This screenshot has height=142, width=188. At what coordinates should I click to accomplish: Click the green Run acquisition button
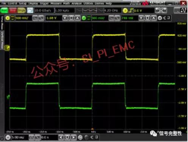[4, 11]
